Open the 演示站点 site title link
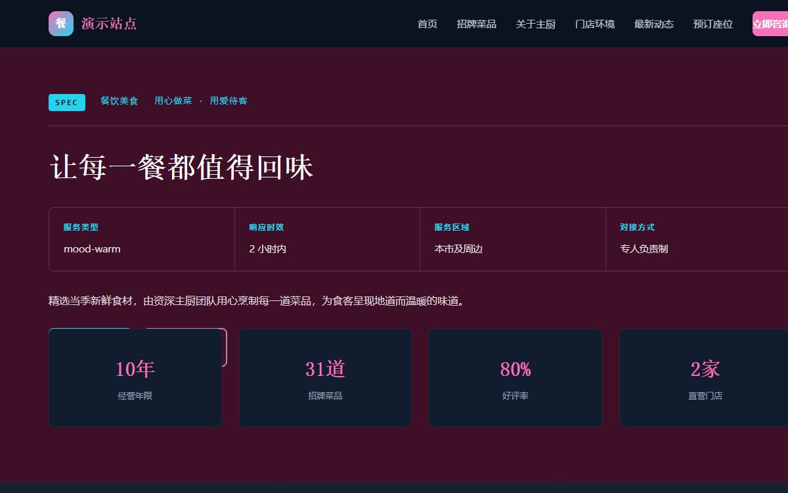 (x=109, y=24)
